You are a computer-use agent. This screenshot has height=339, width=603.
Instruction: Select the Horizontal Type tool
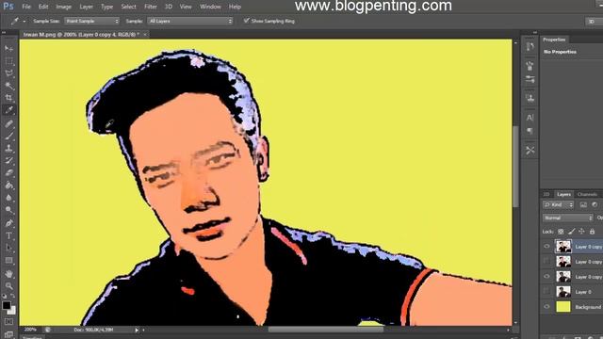pyautogui.click(x=8, y=235)
